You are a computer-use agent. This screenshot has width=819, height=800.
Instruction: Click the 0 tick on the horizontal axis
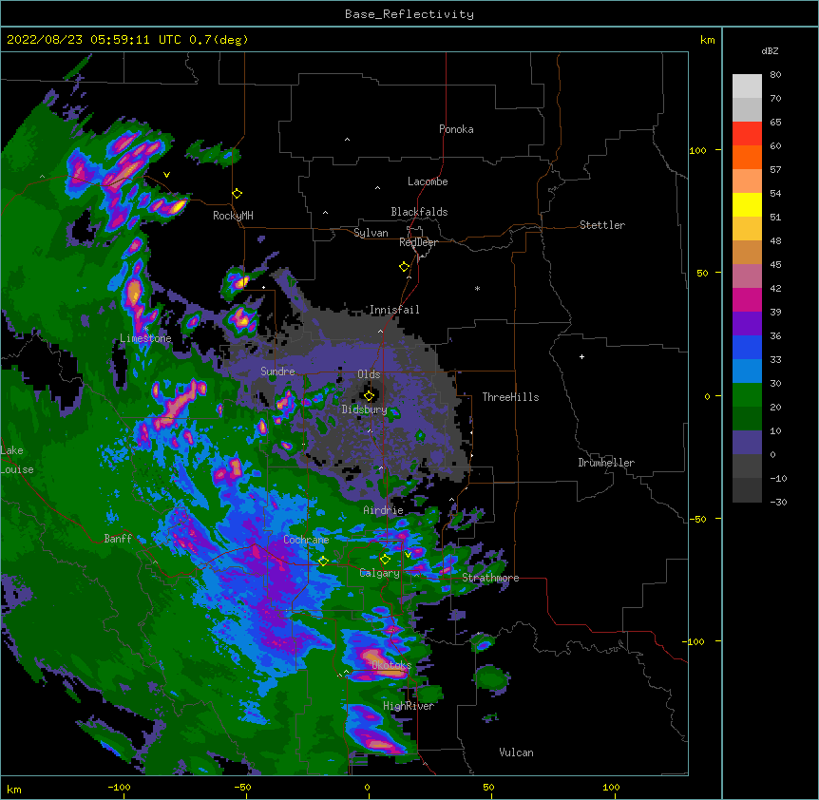367,787
